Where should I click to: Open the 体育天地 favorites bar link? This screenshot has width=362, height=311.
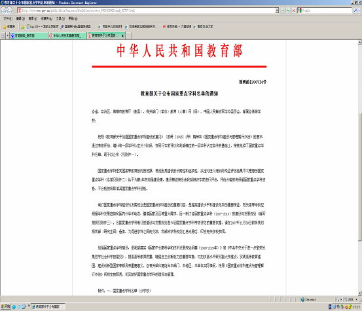177,27
